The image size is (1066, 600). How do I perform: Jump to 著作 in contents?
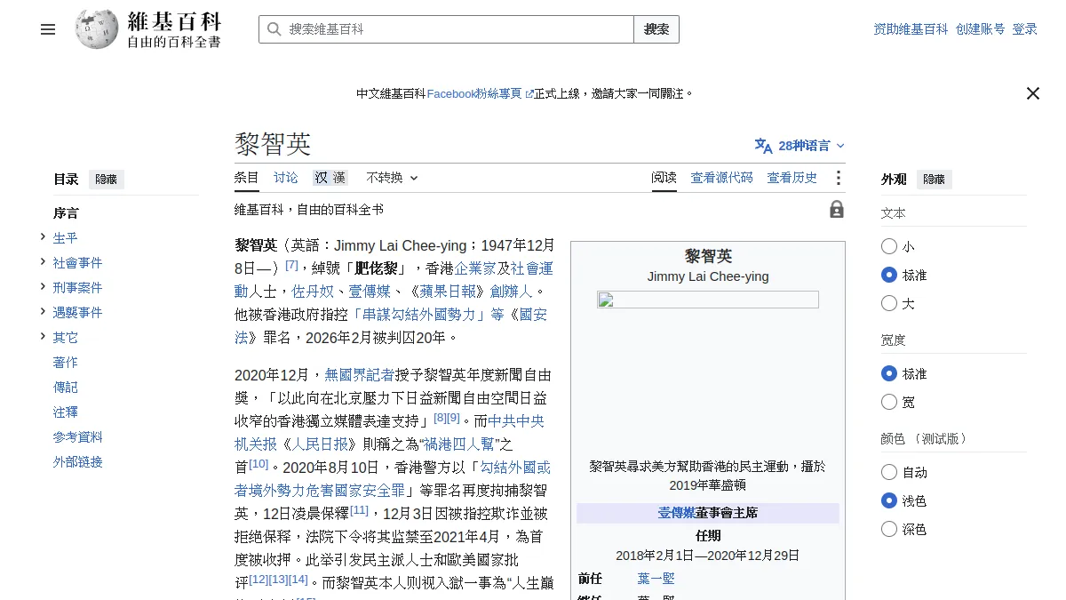(x=66, y=363)
